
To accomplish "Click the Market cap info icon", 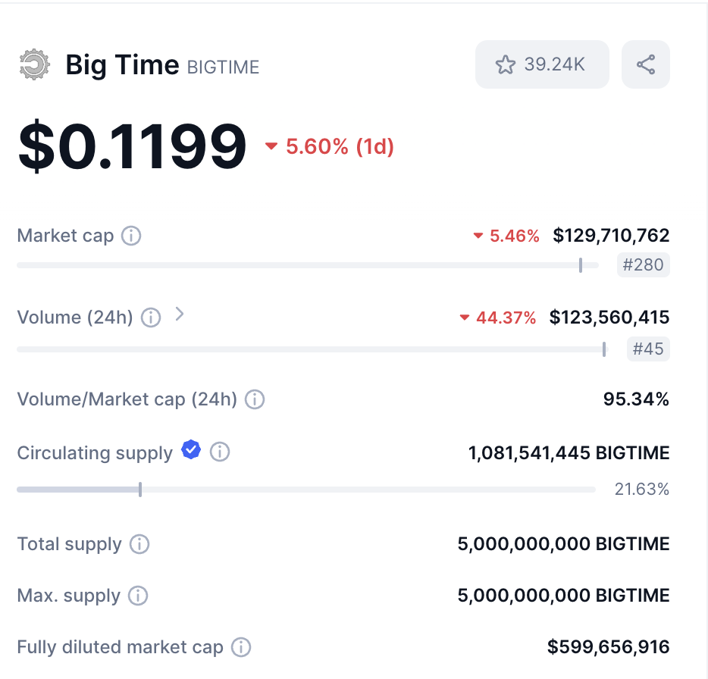I will coord(131,236).
